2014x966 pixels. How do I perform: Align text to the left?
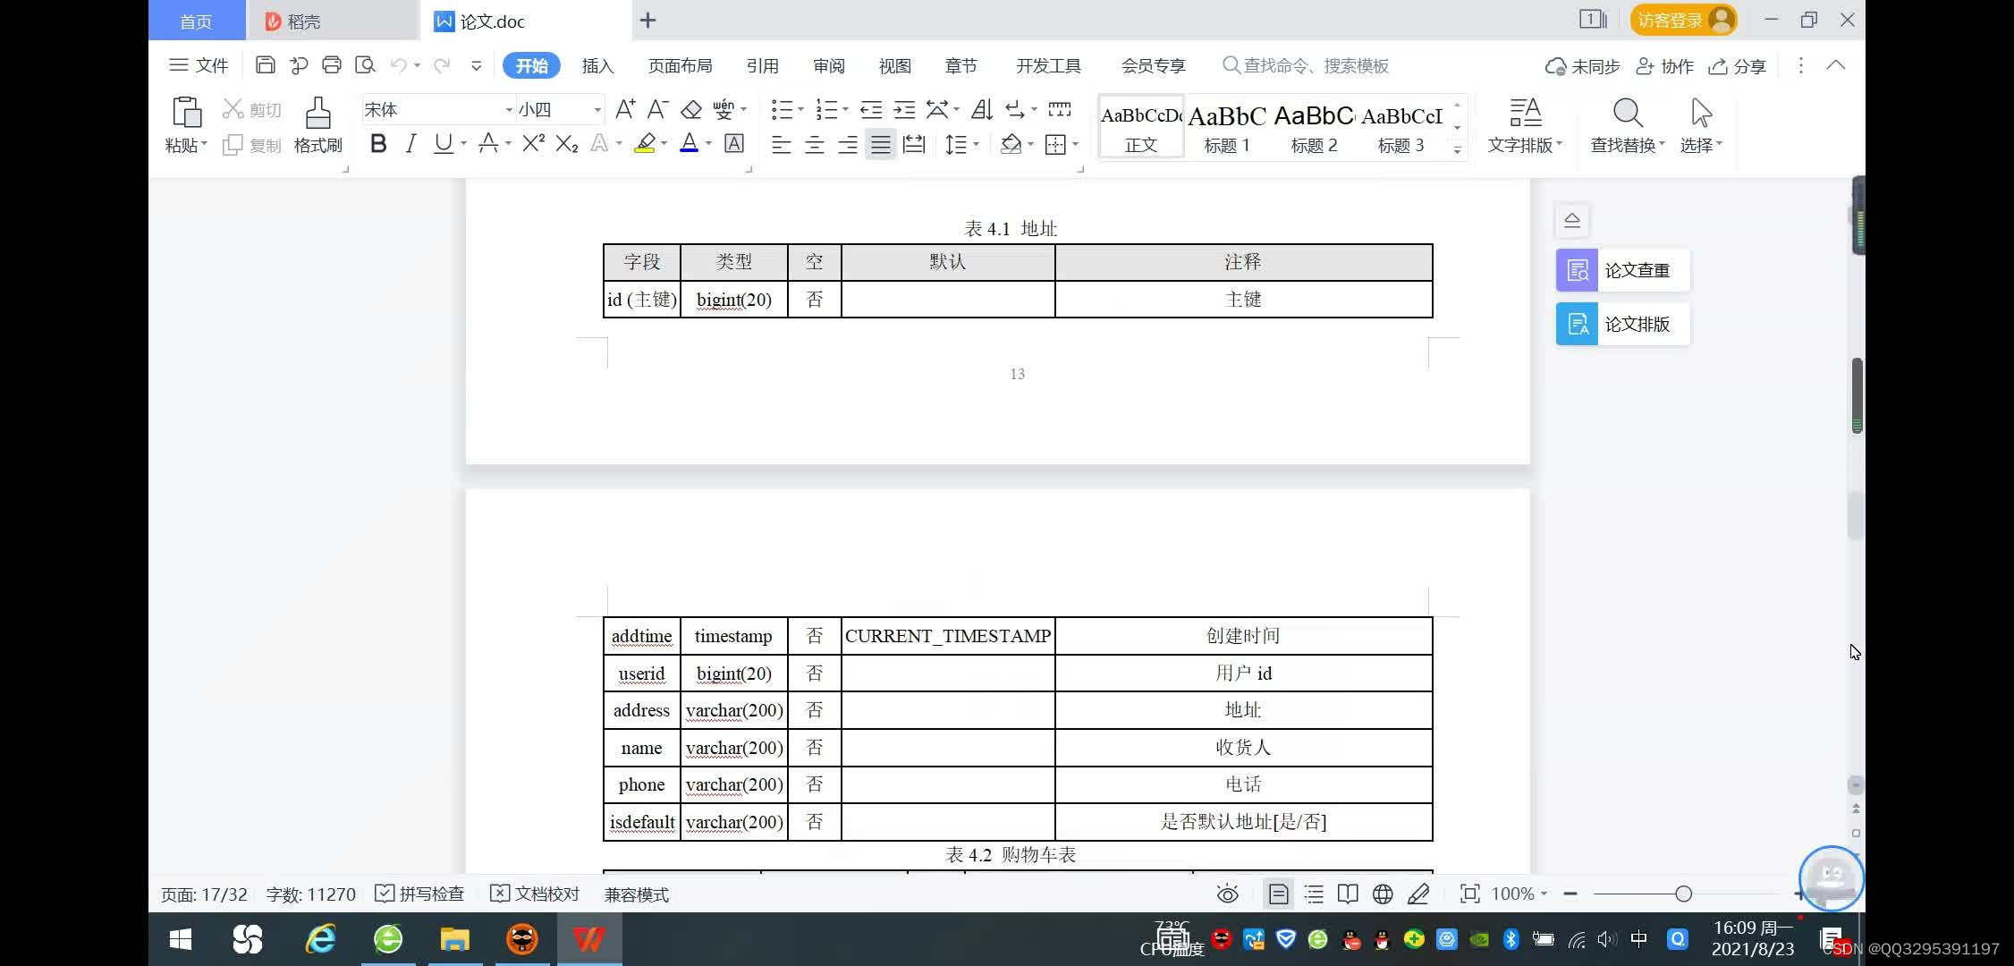(781, 144)
